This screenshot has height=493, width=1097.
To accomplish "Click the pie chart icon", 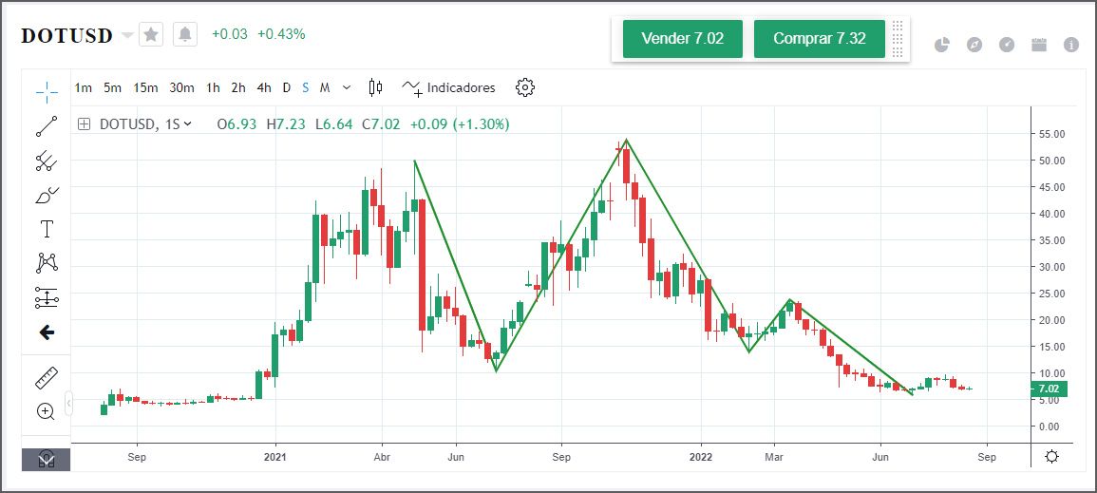I will [x=942, y=45].
